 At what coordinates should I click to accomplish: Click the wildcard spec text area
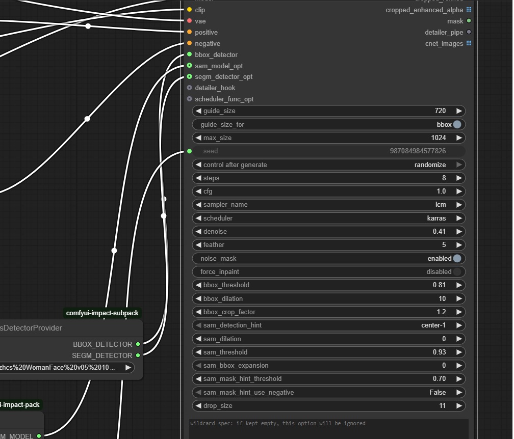coord(329,429)
